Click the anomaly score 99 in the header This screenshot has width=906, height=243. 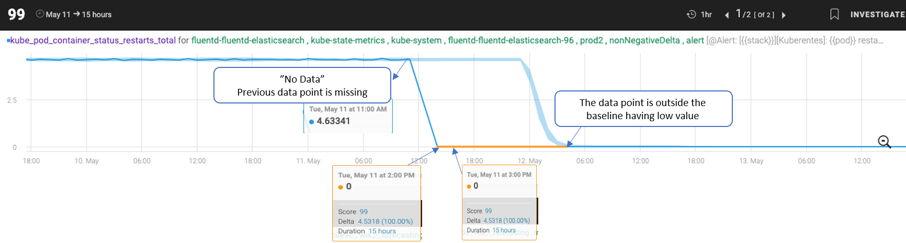pyautogui.click(x=16, y=14)
